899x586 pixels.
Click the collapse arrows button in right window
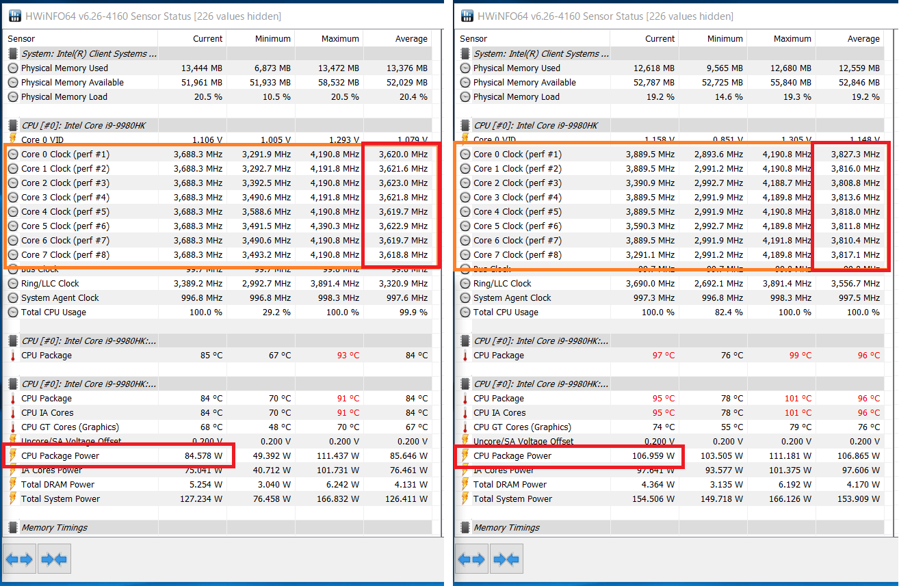pos(506,560)
